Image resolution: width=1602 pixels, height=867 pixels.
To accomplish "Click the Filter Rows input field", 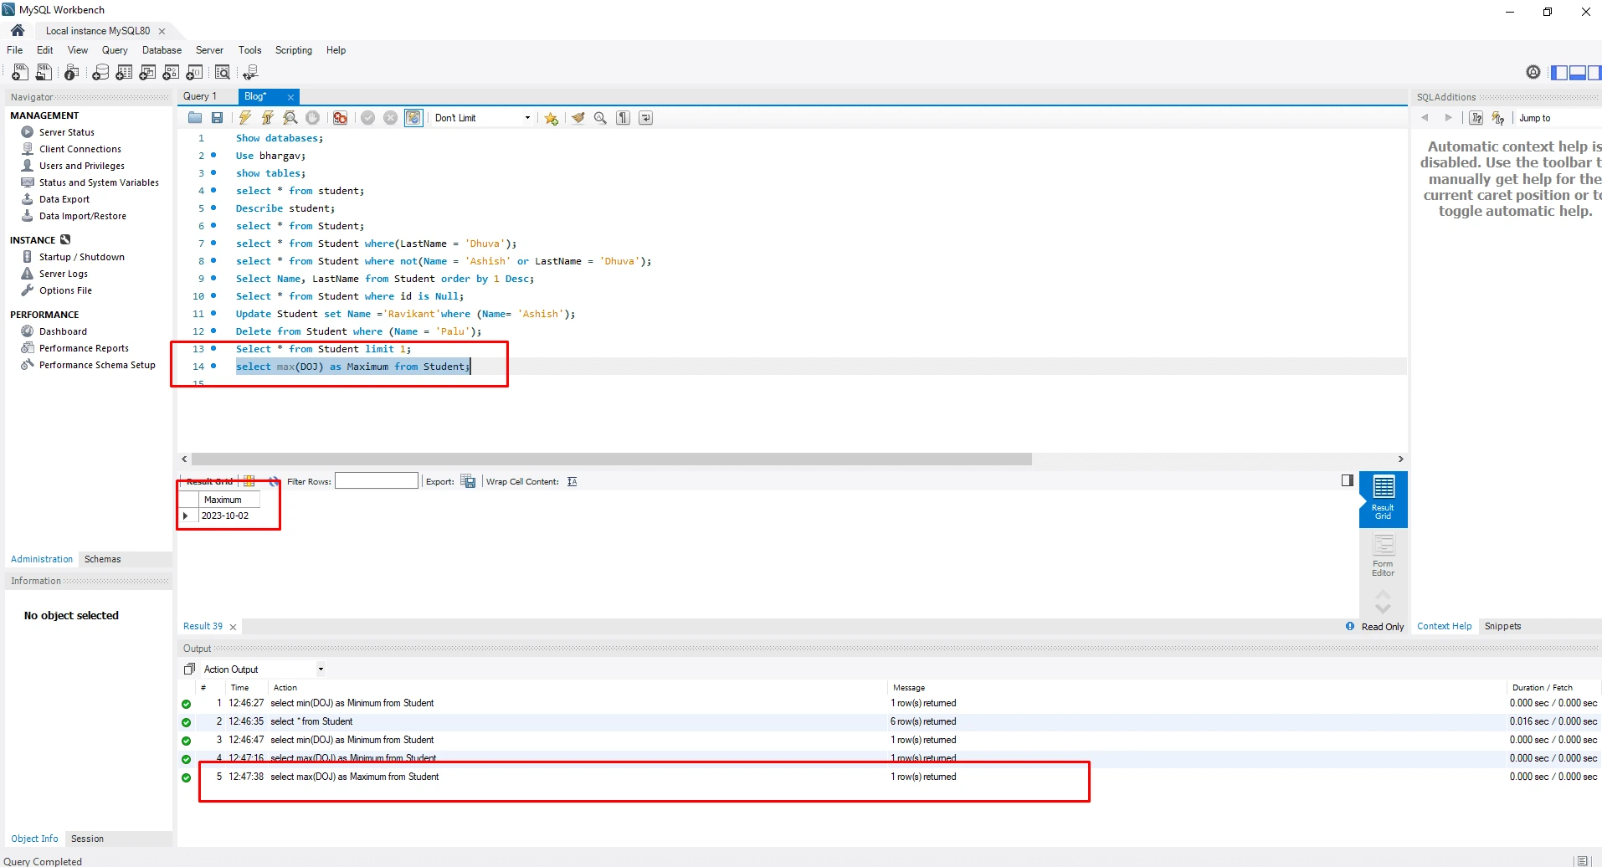I will click(x=376, y=481).
